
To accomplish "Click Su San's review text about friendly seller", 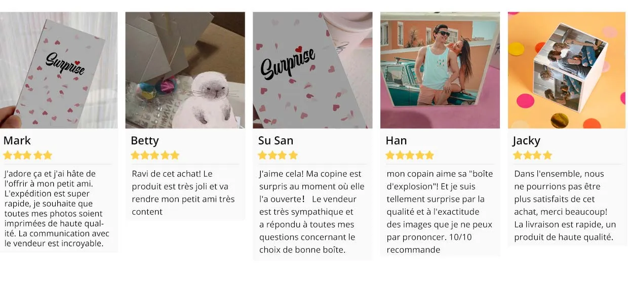I will point(311,212).
